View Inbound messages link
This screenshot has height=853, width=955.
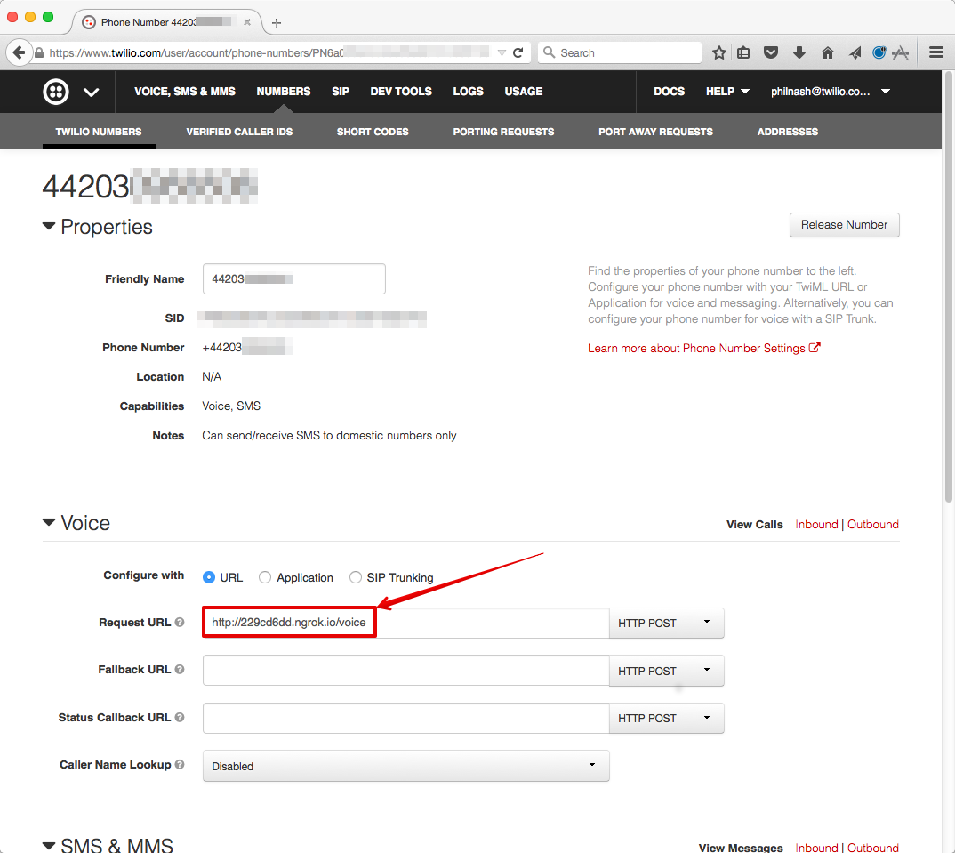pos(816,847)
